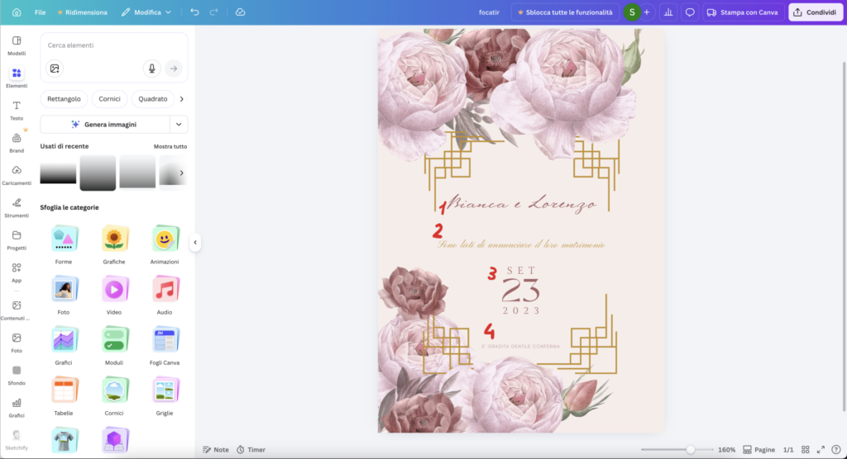Screen dimensions: 847x459
Task: Adjust the zoom slider
Action: [691, 449]
